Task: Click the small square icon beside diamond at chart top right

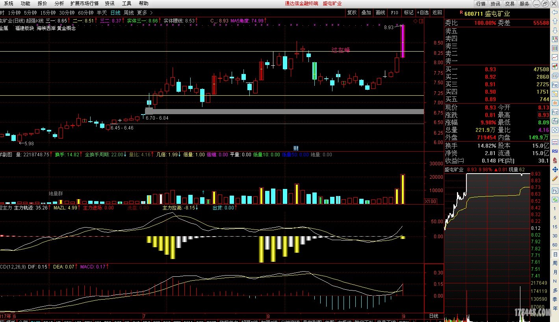Action: 421,21
